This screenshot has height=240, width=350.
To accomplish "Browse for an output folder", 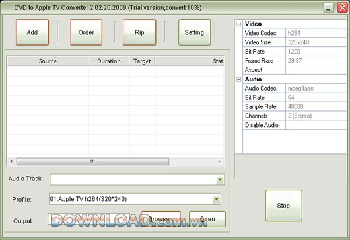I will [x=161, y=219].
